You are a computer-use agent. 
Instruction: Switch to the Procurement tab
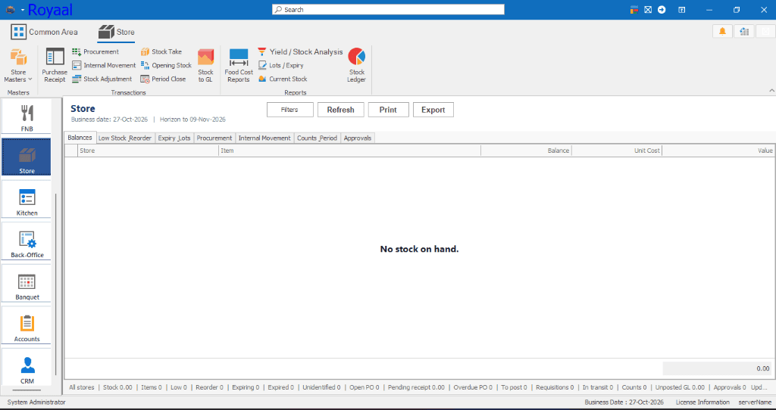[x=214, y=138]
